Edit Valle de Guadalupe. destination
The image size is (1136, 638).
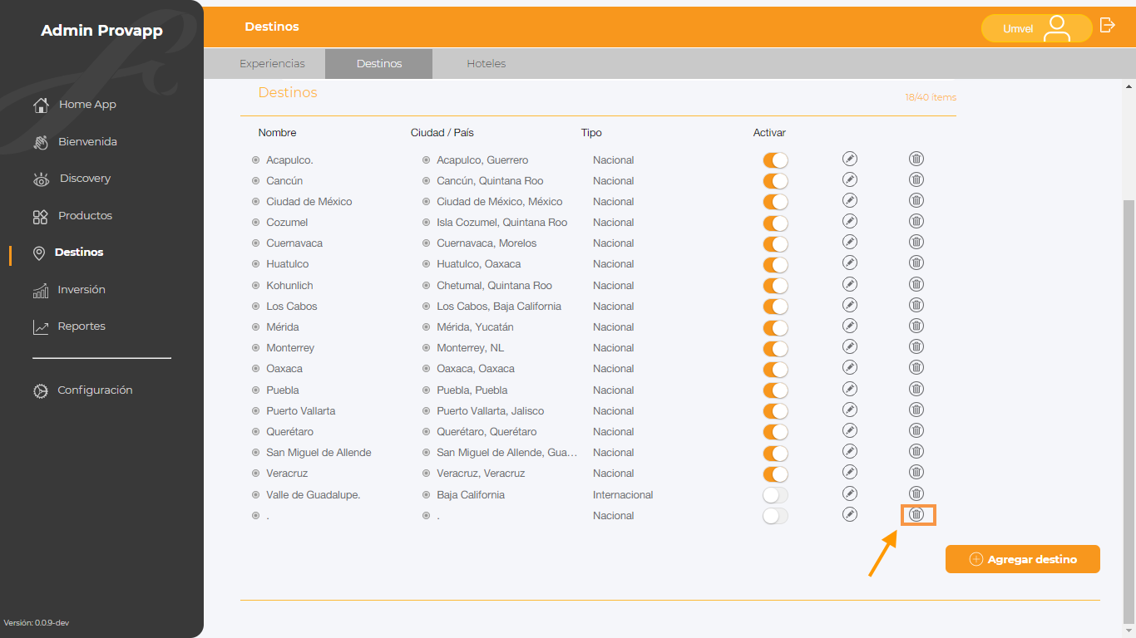(849, 493)
